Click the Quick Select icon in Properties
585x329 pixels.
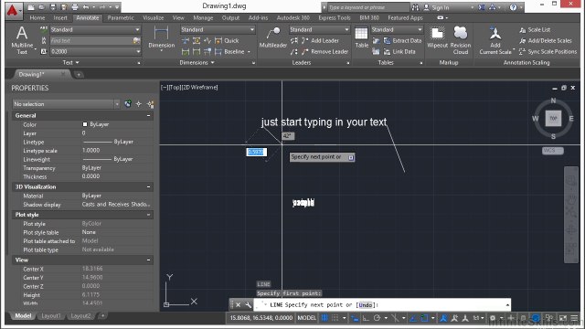click(x=150, y=104)
